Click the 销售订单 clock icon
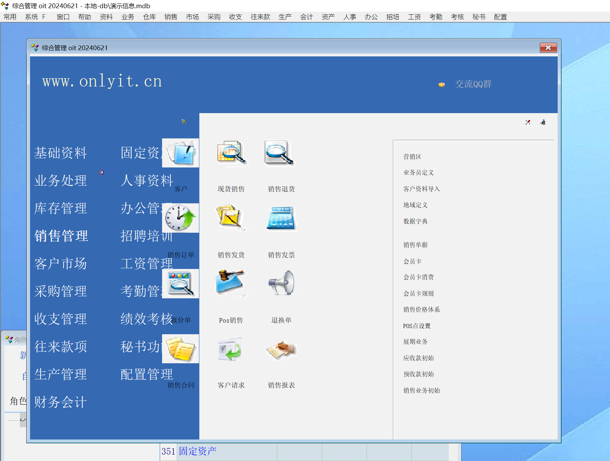 (181, 218)
